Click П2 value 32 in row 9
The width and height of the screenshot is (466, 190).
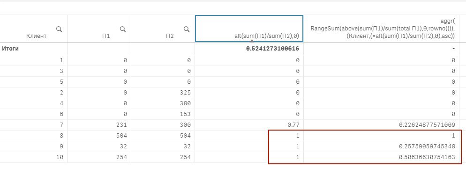(187, 146)
